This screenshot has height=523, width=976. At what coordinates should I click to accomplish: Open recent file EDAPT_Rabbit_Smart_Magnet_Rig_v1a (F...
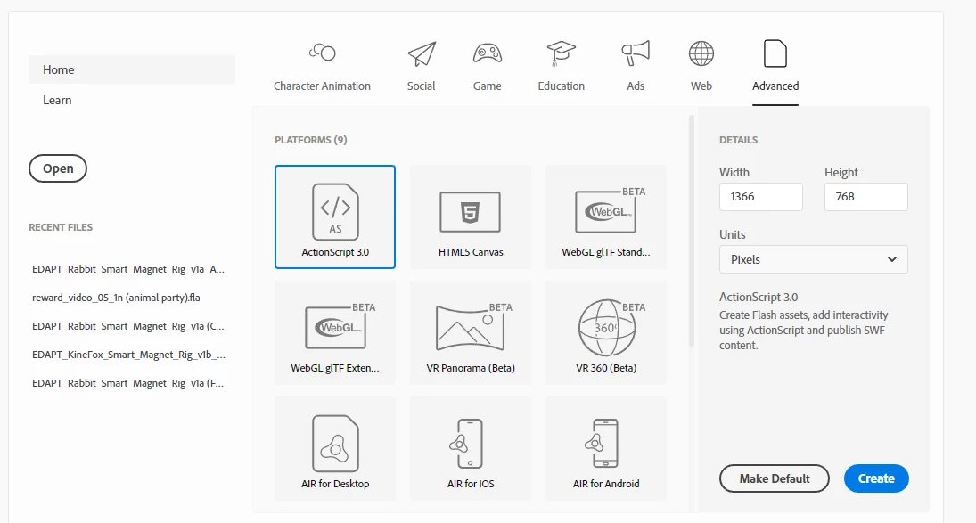(128, 383)
